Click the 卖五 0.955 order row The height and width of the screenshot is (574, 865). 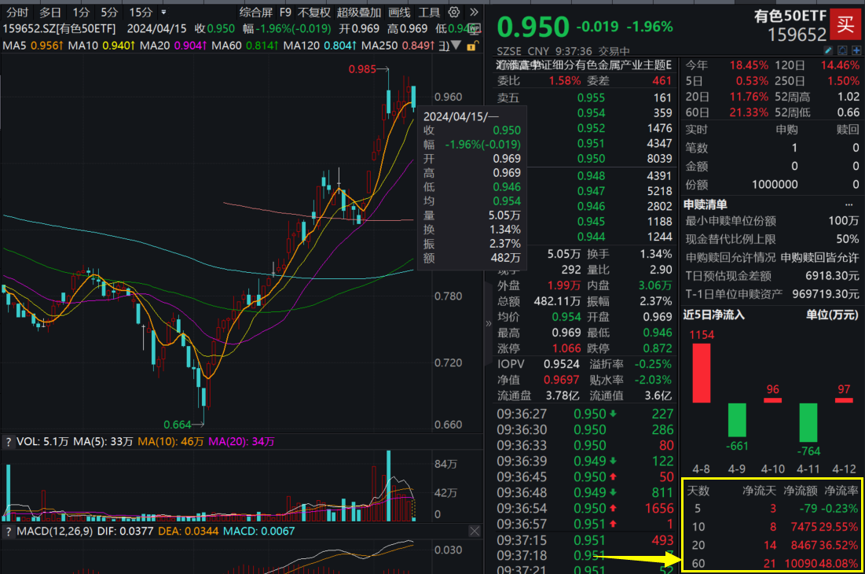(x=585, y=98)
